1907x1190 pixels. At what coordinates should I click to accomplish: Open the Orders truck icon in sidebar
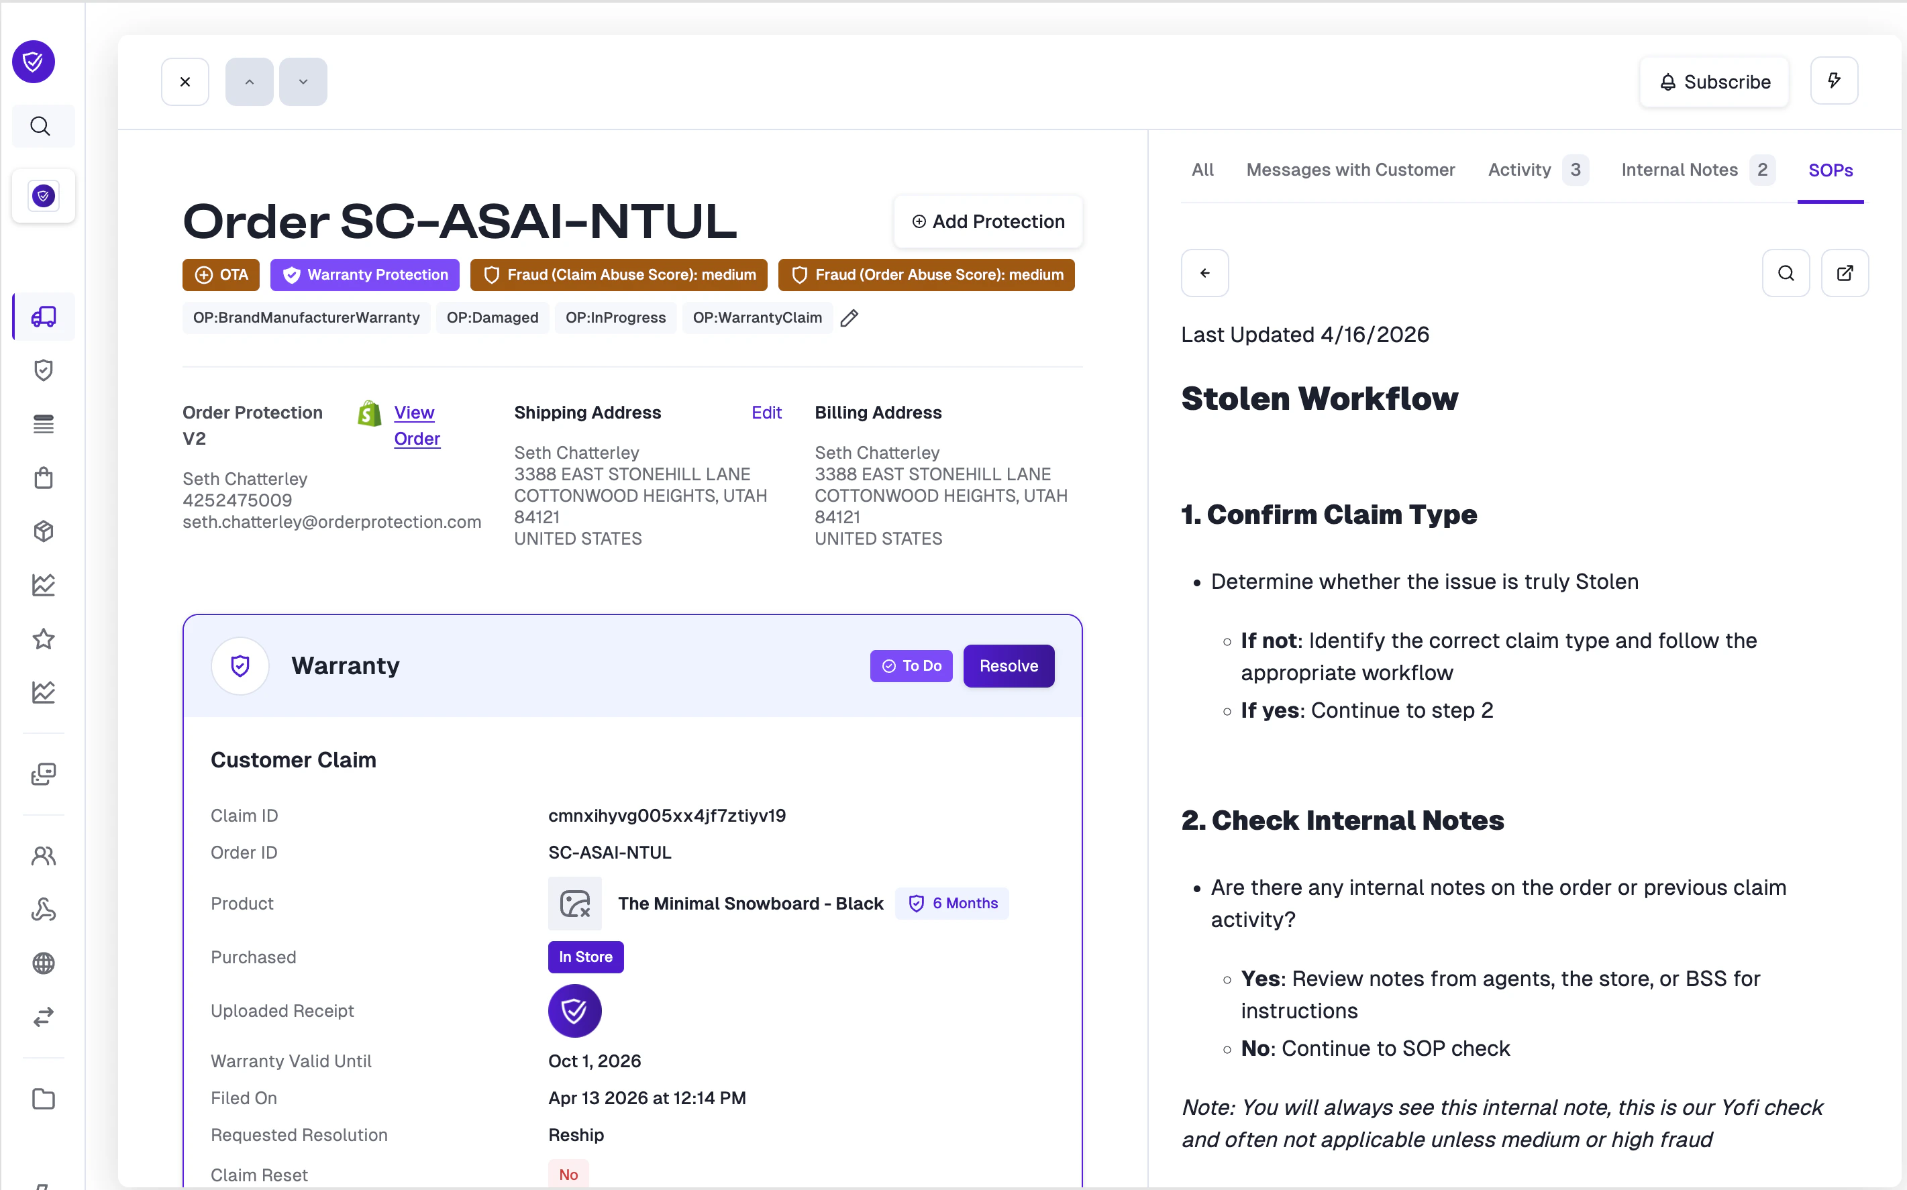(x=44, y=317)
